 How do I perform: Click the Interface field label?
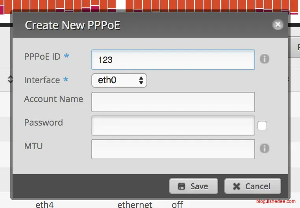42,80
